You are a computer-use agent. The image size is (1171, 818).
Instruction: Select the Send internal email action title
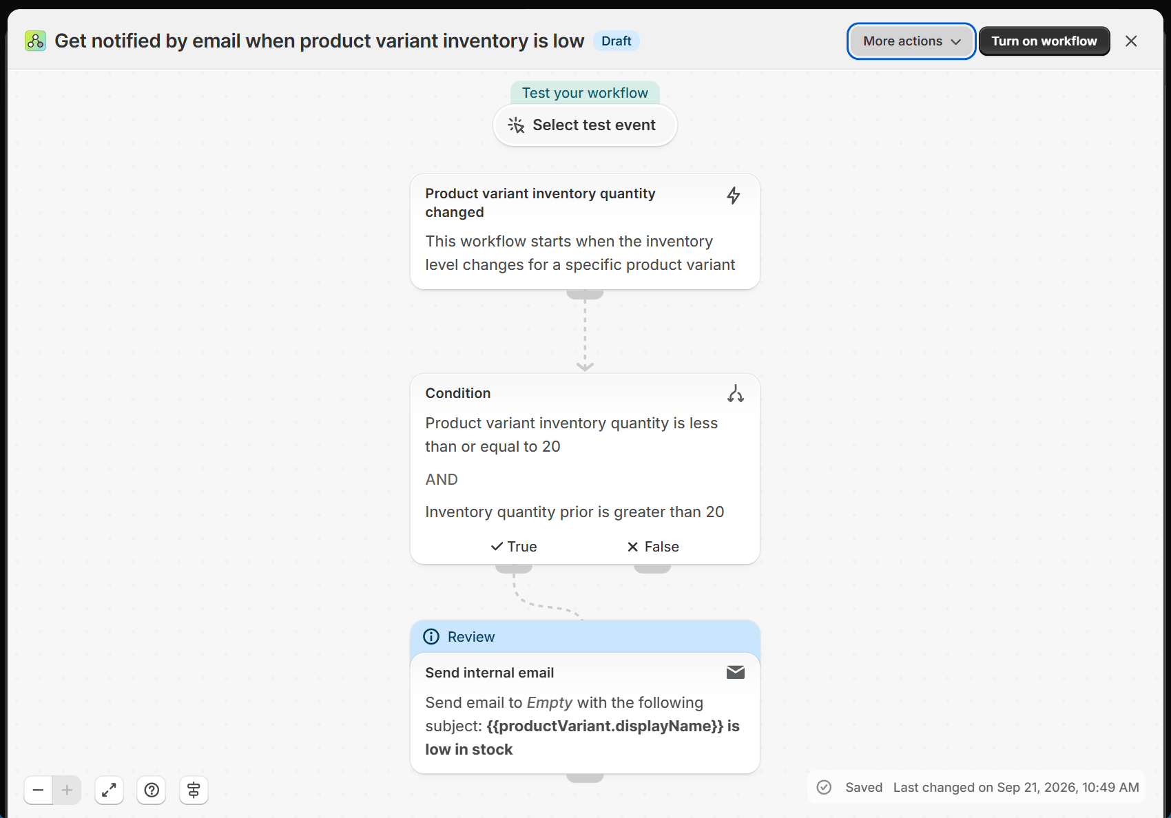coord(490,673)
